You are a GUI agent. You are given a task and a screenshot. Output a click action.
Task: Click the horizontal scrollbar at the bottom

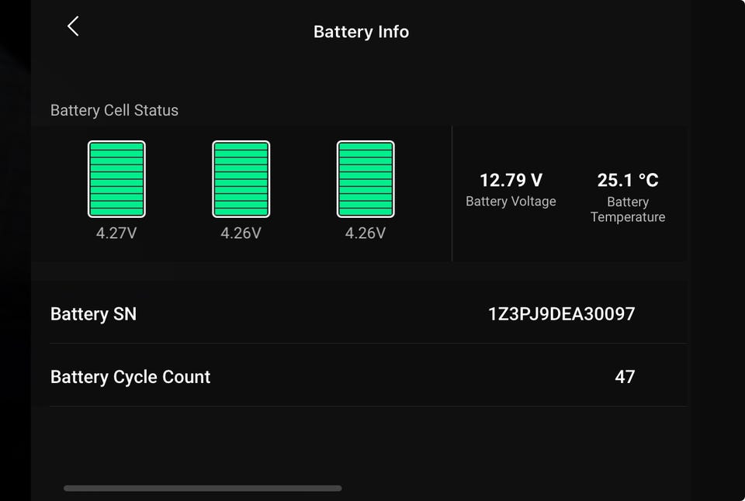203,489
